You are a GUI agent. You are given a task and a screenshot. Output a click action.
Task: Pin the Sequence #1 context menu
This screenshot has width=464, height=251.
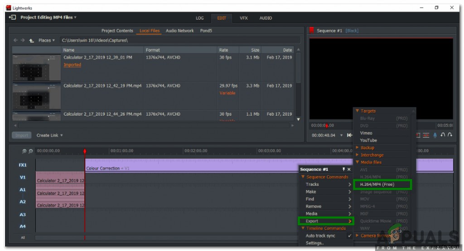(343, 169)
